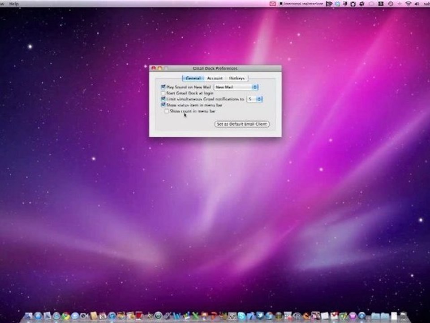Screen dimensions: 430x323
Task: Switch to the Hotkeys tab
Action: coord(236,78)
